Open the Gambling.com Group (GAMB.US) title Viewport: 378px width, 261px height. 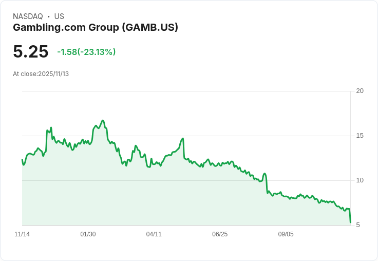click(96, 28)
